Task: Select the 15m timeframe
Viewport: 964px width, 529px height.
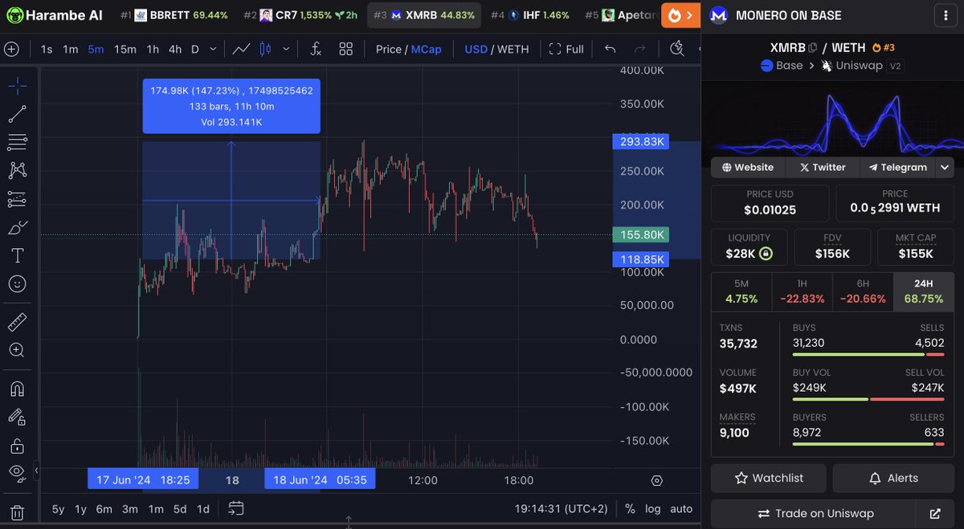Action: [x=125, y=49]
